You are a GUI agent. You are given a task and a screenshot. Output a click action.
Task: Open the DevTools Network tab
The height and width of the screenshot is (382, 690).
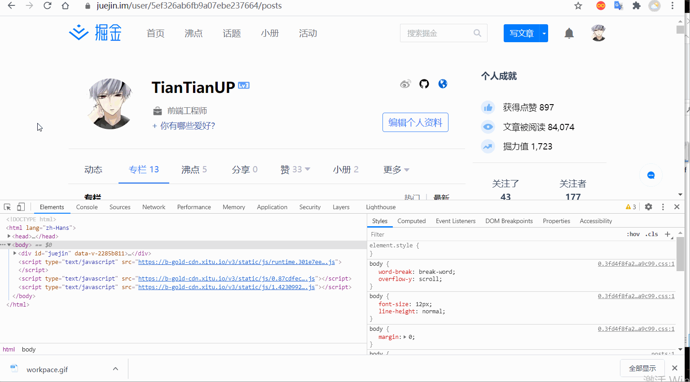click(154, 207)
